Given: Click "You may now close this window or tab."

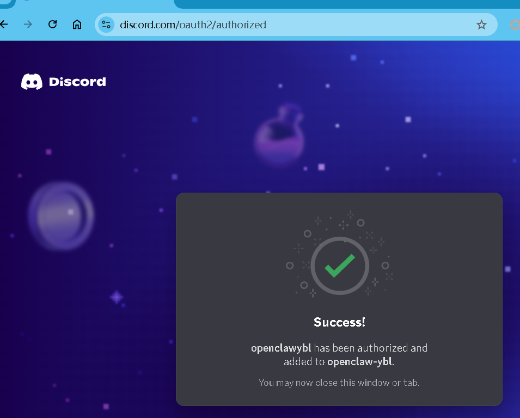Looking at the screenshot, I should tap(339, 383).
